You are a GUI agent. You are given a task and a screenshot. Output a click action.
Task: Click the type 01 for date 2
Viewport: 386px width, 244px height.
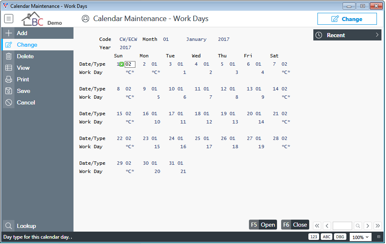click(154, 64)
